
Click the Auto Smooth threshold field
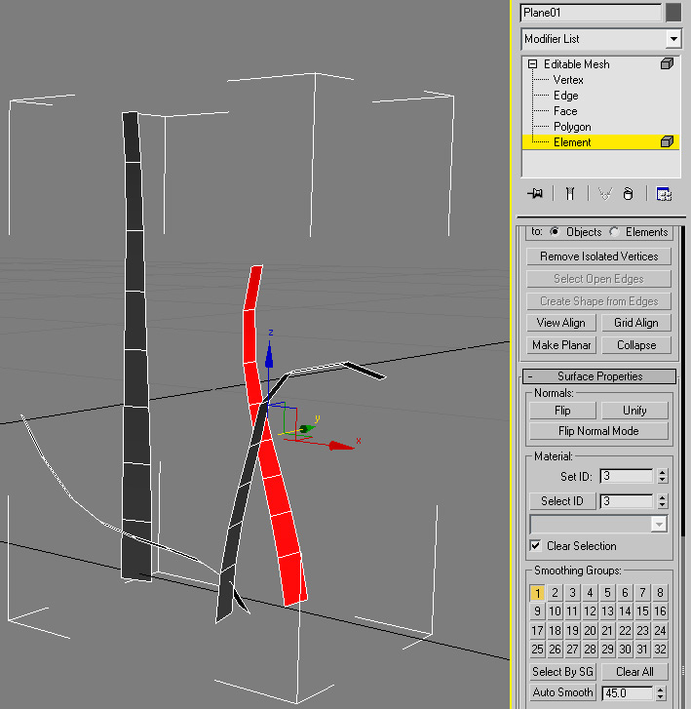[628, 692]
